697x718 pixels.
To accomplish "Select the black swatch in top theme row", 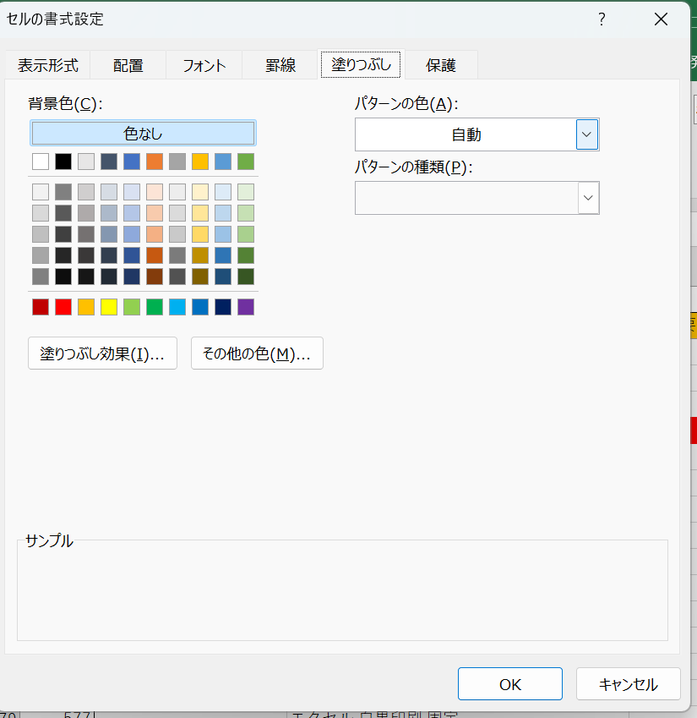I will pos(63,162).
